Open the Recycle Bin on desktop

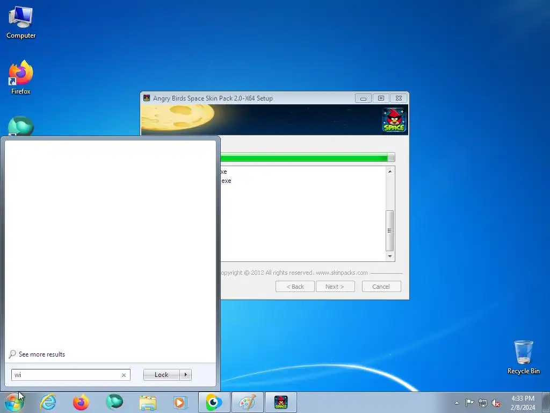click(523, 357)
